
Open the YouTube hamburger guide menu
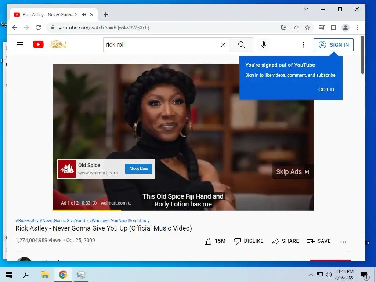click(x=20, y=44)
